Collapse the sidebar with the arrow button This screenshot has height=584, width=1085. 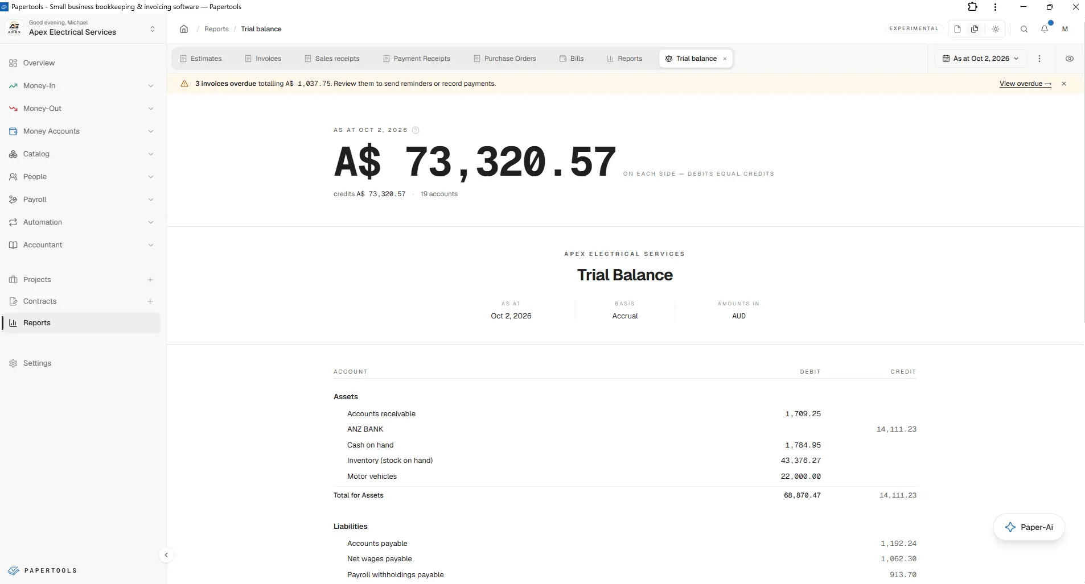pos(166,555)
